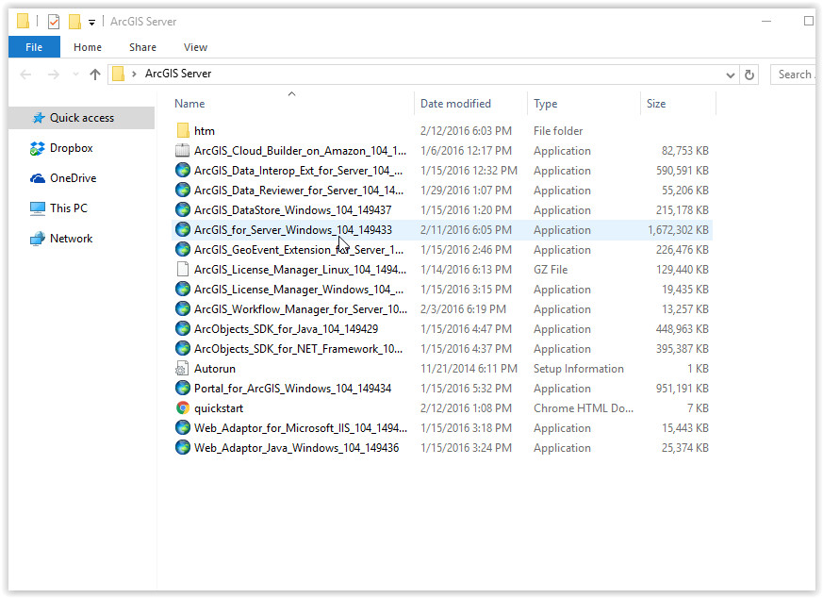Viewport: 823px width, 598px height.
Task: Click ArcGIS_for_Server_Windows_104_149433 file name
Action: tap(293, 230)
